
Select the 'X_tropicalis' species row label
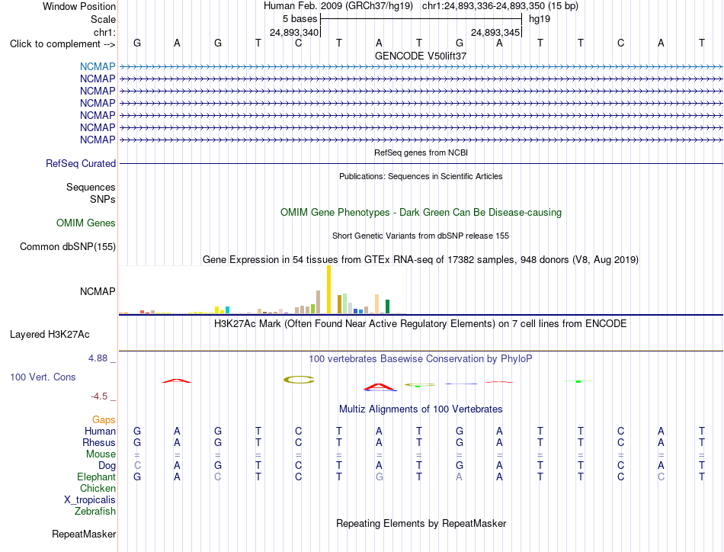pyautogui.click(x=90, y=500)
